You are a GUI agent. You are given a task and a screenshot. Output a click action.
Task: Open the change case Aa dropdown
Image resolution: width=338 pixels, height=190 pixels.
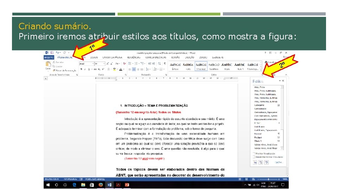[117, 64]
